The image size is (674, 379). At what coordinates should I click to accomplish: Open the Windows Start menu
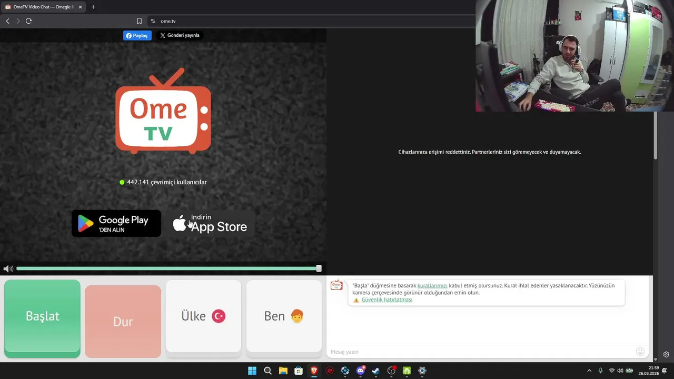pyautogui.click(x=252, y=371)
